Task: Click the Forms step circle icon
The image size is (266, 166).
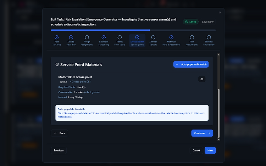Action: coord(120,37)
